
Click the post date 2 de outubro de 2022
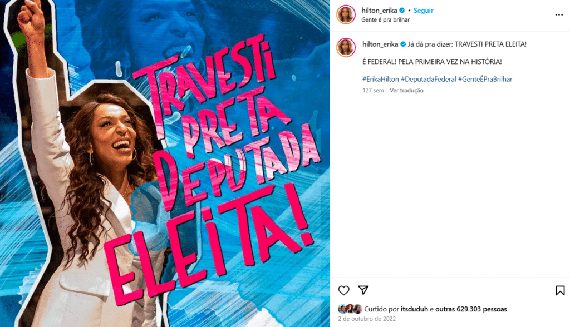click(367, 319)
